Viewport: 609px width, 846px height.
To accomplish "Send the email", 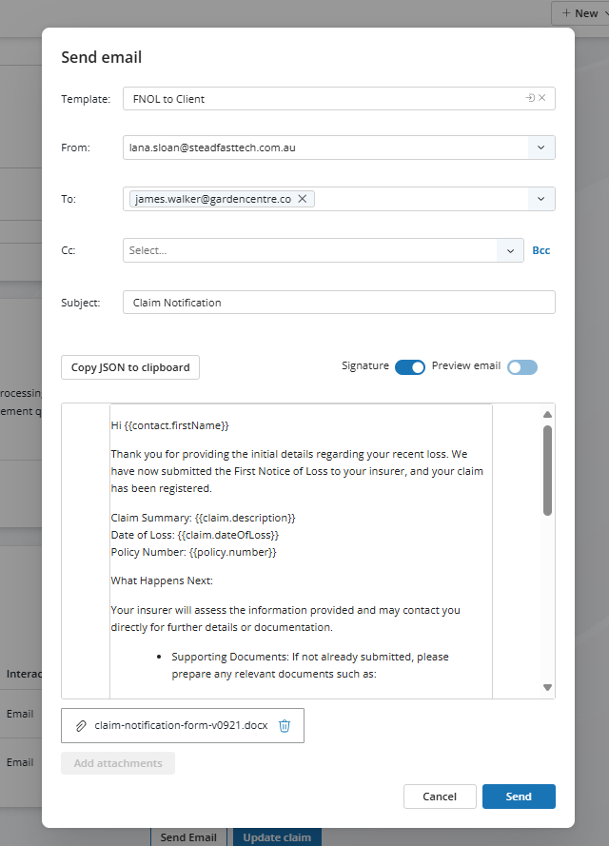I will coord(519,797).
